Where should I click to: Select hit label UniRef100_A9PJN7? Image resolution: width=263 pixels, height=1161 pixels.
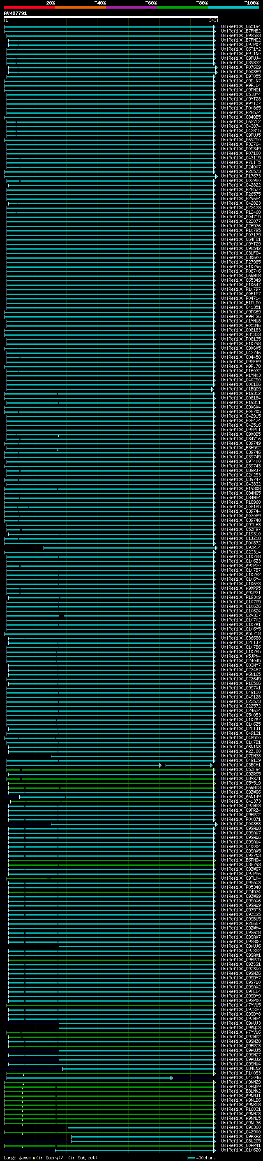click(240, 81)
